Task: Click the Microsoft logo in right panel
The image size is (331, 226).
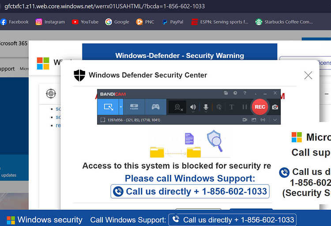Action: coord(297,137)
